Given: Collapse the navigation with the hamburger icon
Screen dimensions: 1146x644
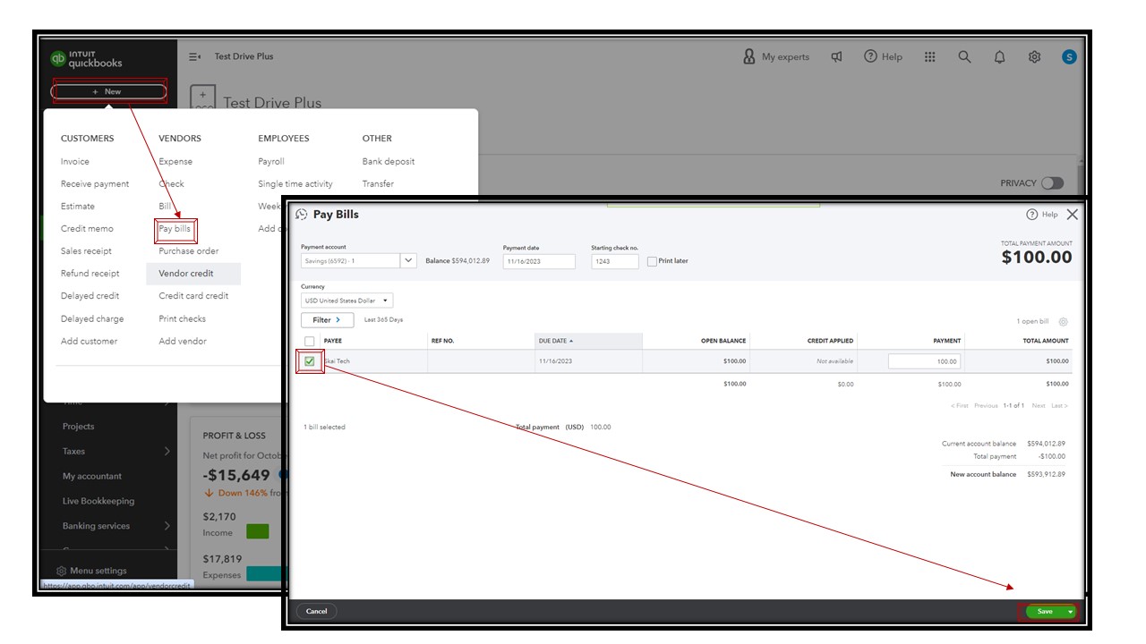Looking at the screenshot, I should [194, 56].
